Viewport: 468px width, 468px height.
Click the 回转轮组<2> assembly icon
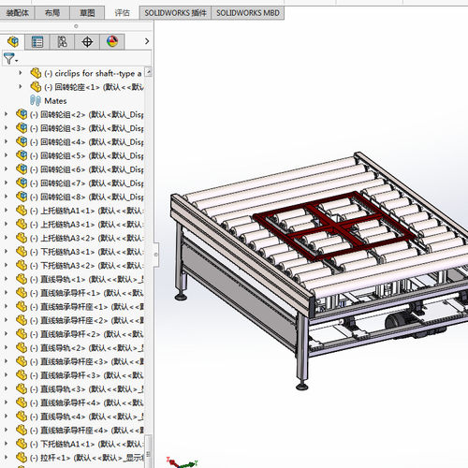tap(22, 114)
